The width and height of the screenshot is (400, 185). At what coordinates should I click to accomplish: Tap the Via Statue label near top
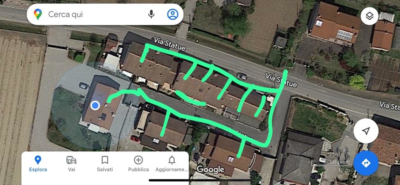pos(170,43)
